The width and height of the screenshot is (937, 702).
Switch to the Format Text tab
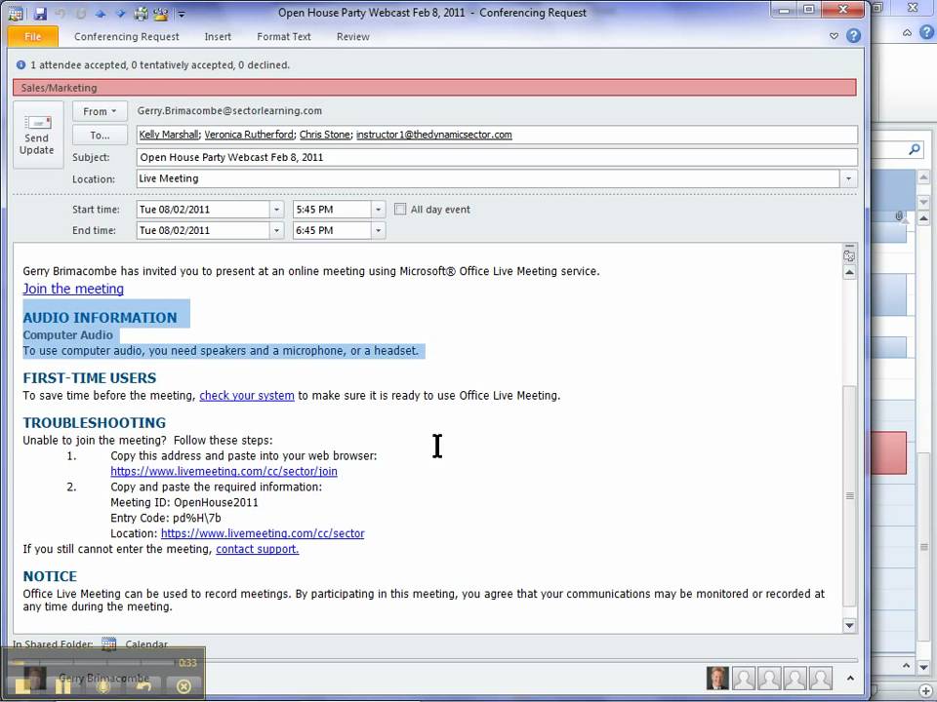284,36
